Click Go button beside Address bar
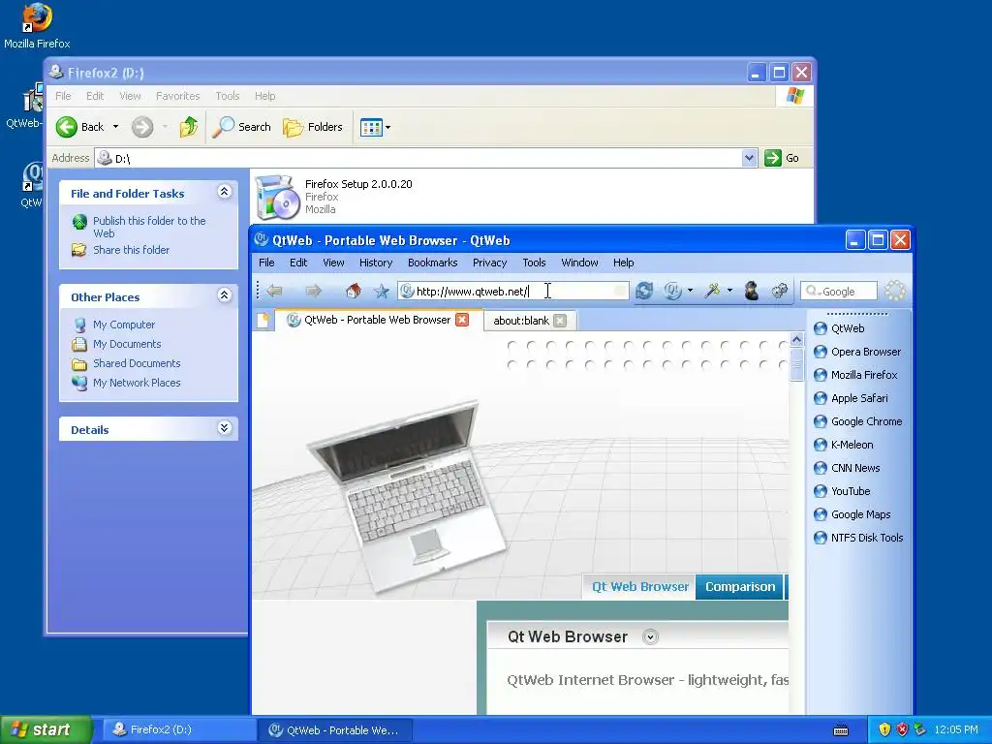 pyautogui.click(x=782, y=158)
